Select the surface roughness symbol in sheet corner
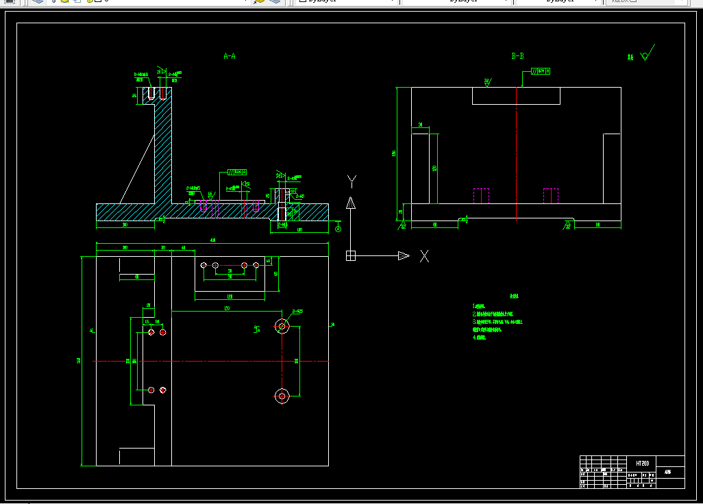 pos(648,53)
